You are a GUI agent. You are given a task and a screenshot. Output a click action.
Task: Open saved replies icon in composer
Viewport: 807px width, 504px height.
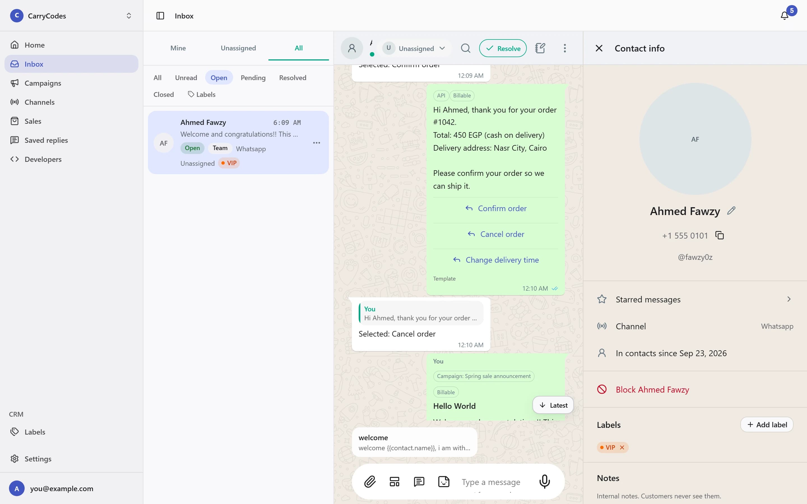coord(419,482)
